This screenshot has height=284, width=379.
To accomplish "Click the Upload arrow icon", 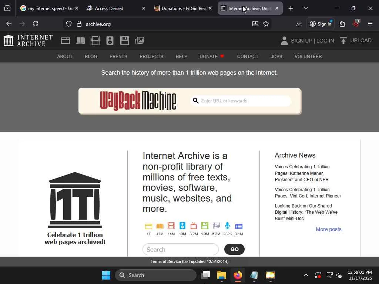I will point(343,41).
